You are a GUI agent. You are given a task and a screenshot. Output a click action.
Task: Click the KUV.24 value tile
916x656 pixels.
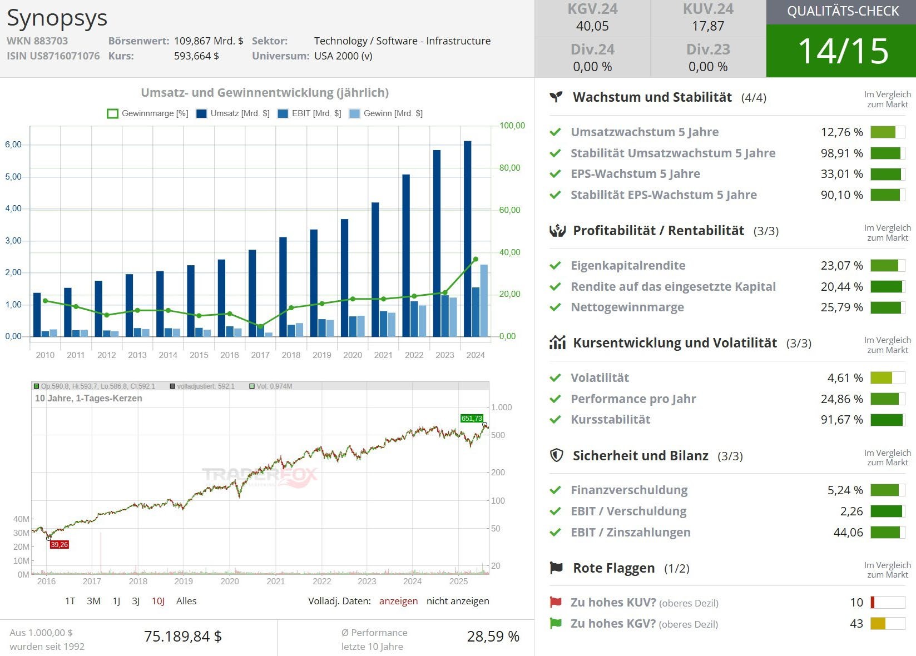[708, 18]
